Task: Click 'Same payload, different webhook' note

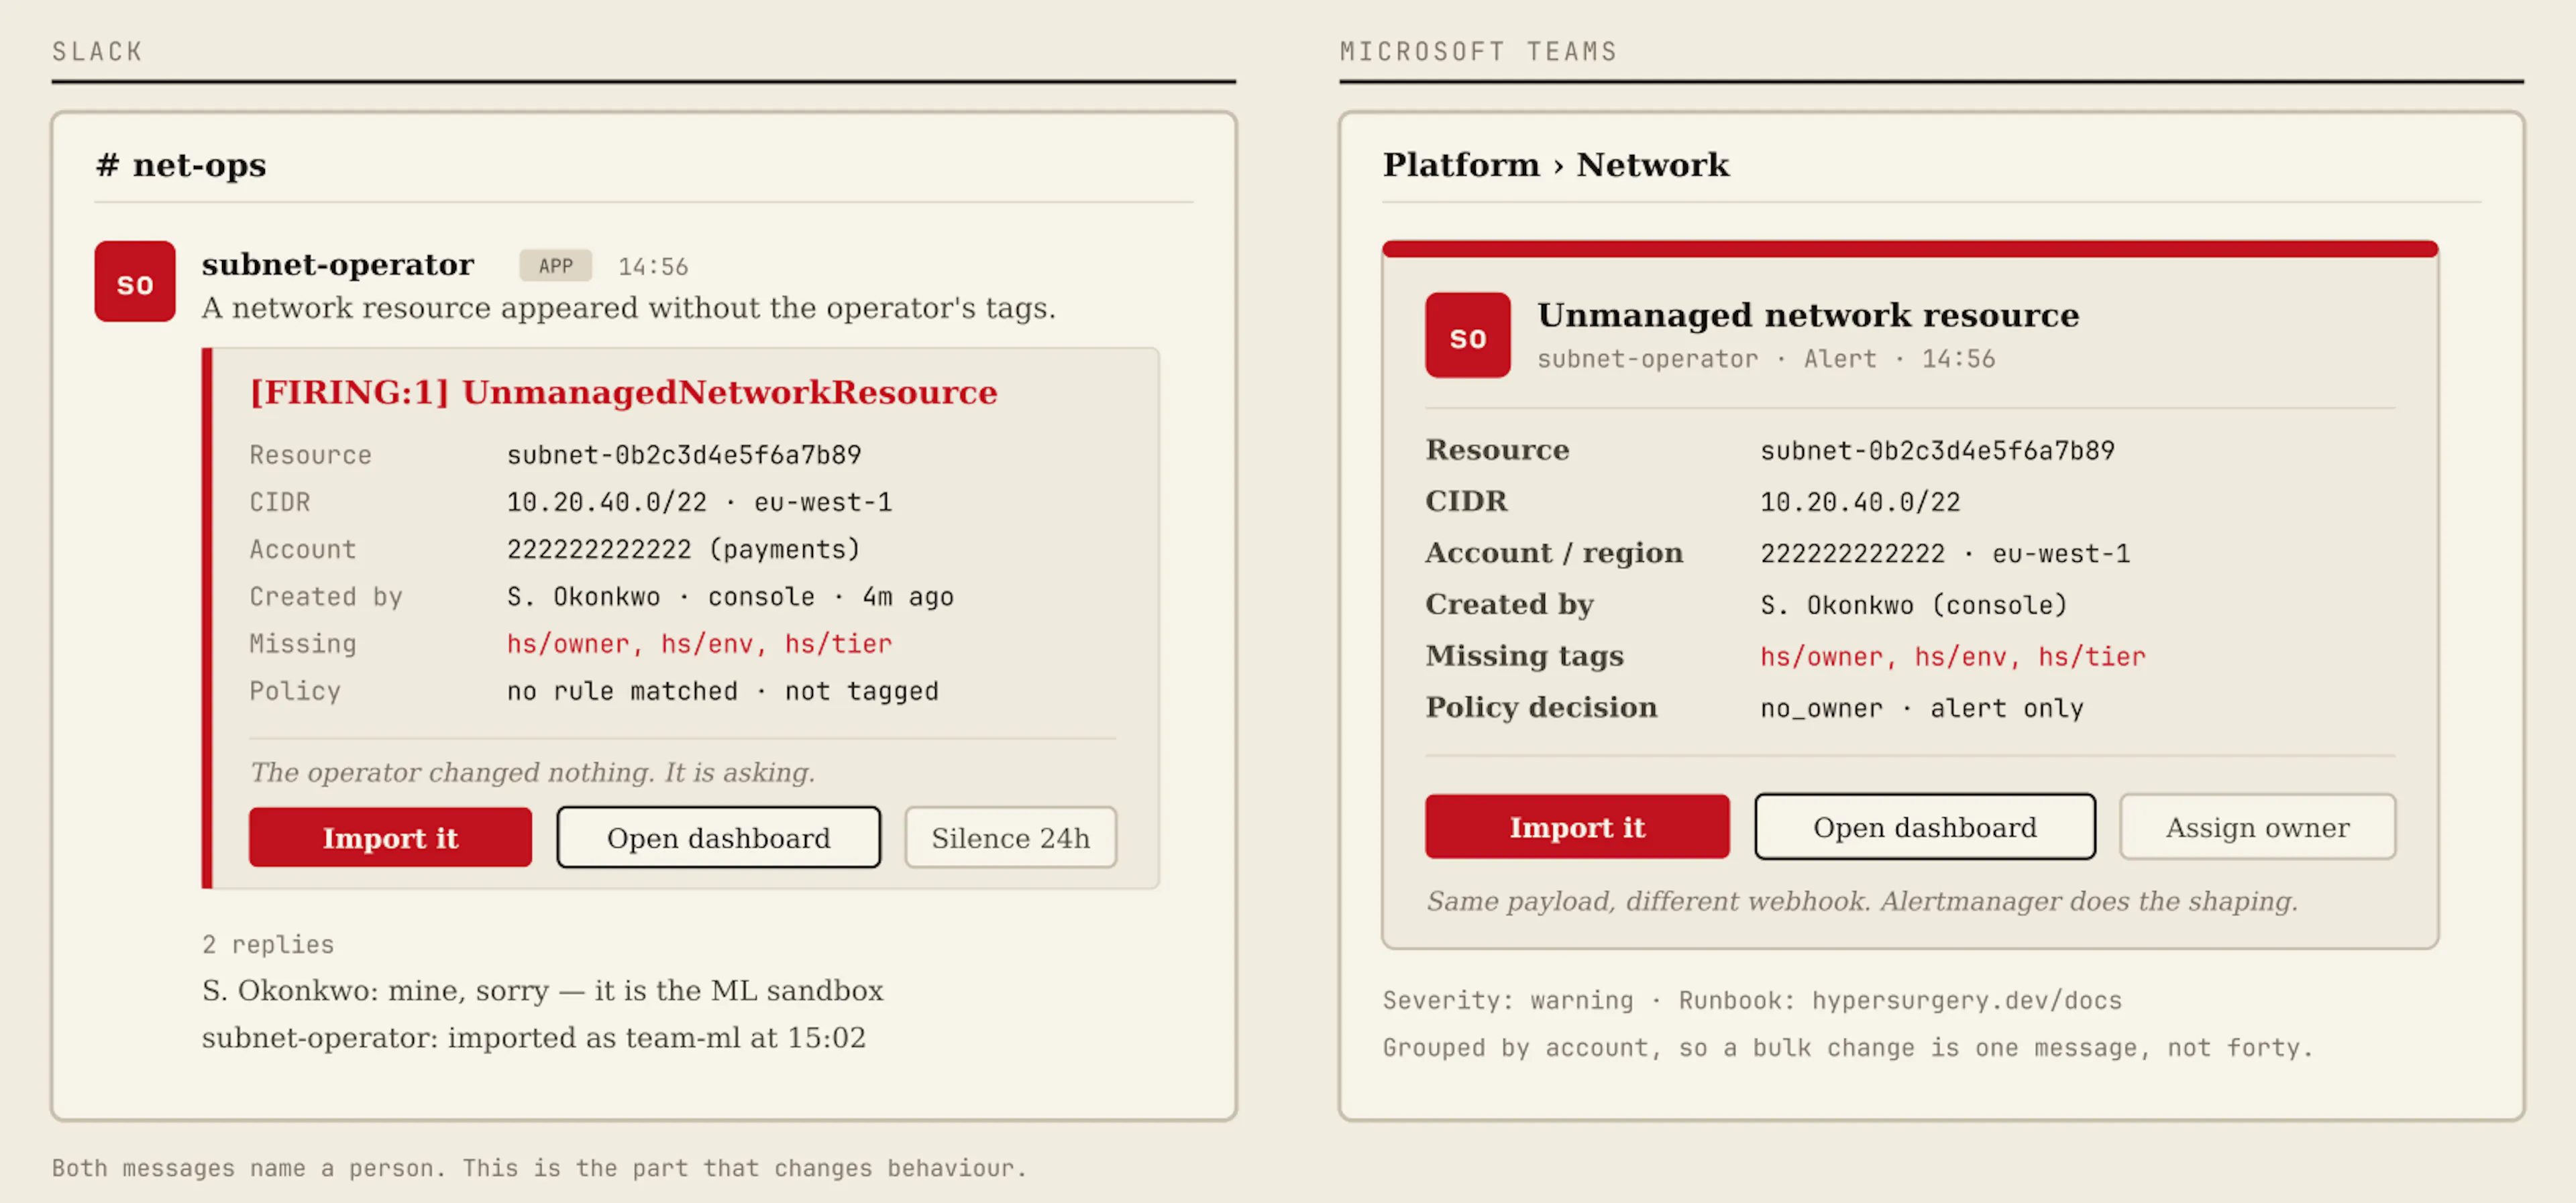Action: tap(1861, 901)
